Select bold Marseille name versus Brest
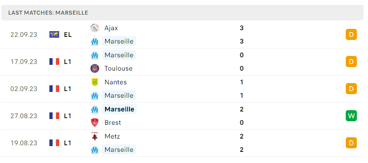 click(x=119, y=109)
